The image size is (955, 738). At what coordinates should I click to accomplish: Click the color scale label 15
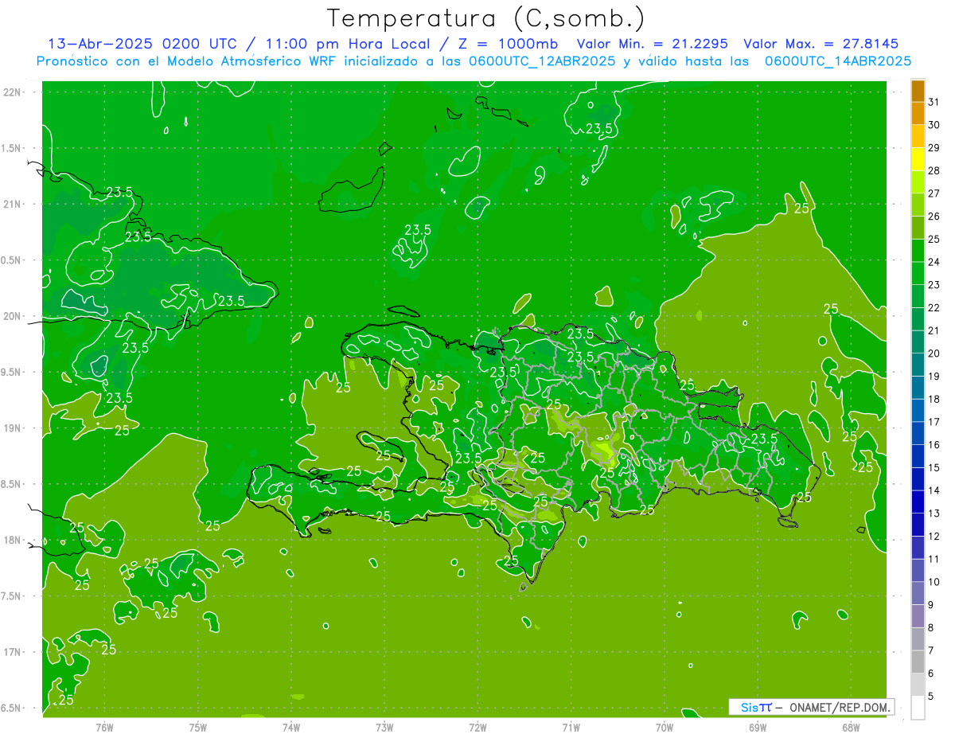pyautogui.click(x=934, y=467)
